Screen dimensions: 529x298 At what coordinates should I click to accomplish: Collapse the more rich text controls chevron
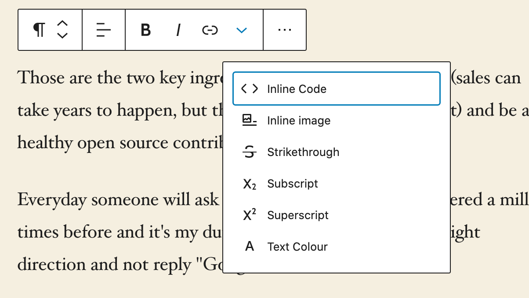point(242,30)
